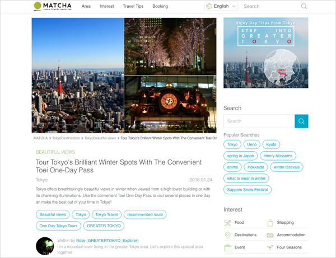Go to MATCHA breadcrumb link

pos(40,138)
